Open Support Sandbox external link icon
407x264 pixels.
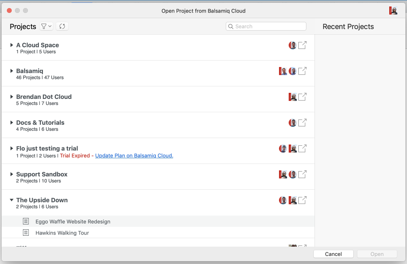point(302,174)
